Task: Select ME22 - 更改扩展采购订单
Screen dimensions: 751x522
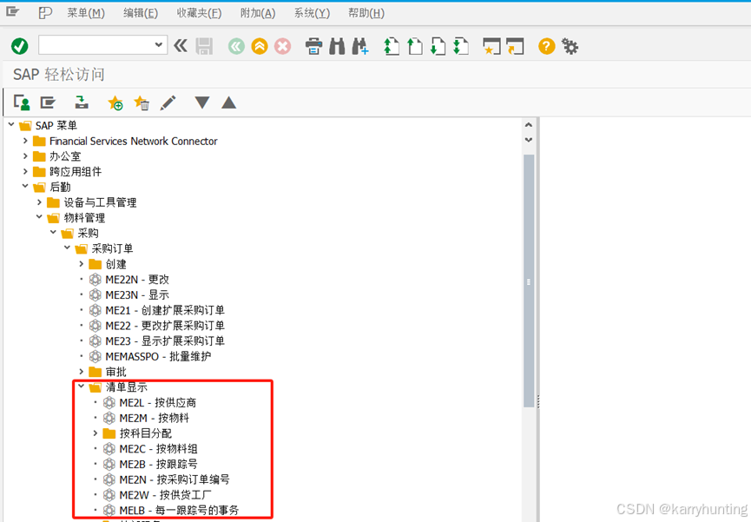Action: [165, 326]
